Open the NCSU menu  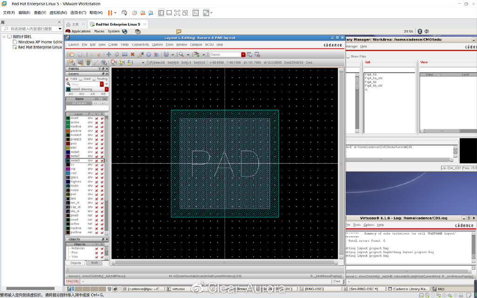(209, 45)
